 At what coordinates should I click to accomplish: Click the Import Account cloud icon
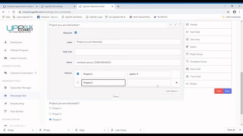point(6,58)
